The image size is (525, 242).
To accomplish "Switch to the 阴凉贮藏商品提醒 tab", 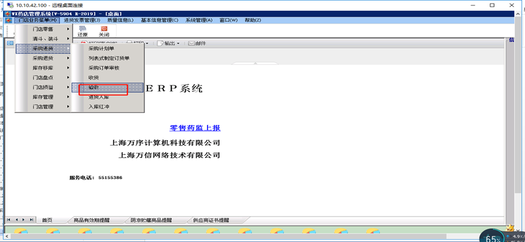I will coord(151,220).
